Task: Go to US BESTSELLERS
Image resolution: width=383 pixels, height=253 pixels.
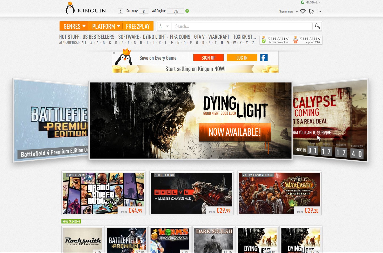Action: pos(98,37)
